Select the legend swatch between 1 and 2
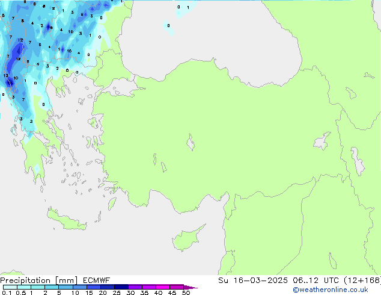 (x=38, y=287)
